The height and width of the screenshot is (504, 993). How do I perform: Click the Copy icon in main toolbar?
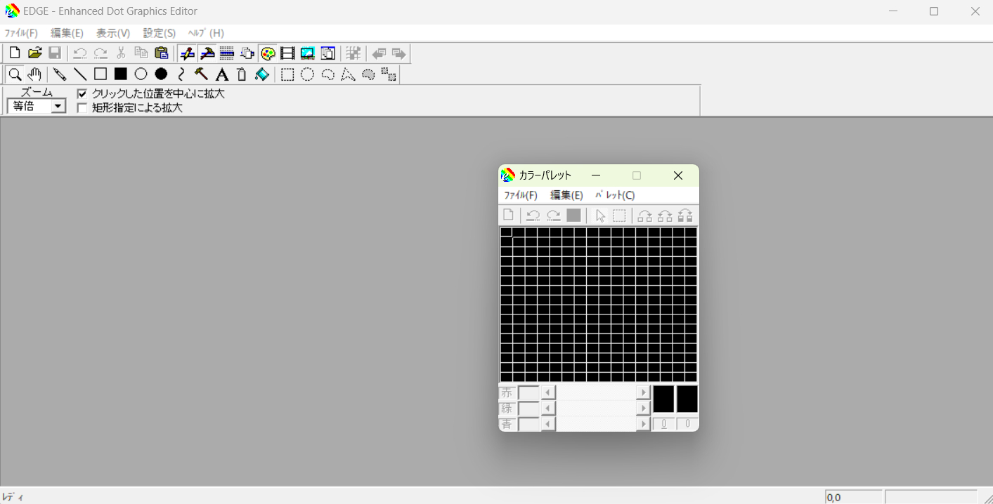[x=141, y=53]
